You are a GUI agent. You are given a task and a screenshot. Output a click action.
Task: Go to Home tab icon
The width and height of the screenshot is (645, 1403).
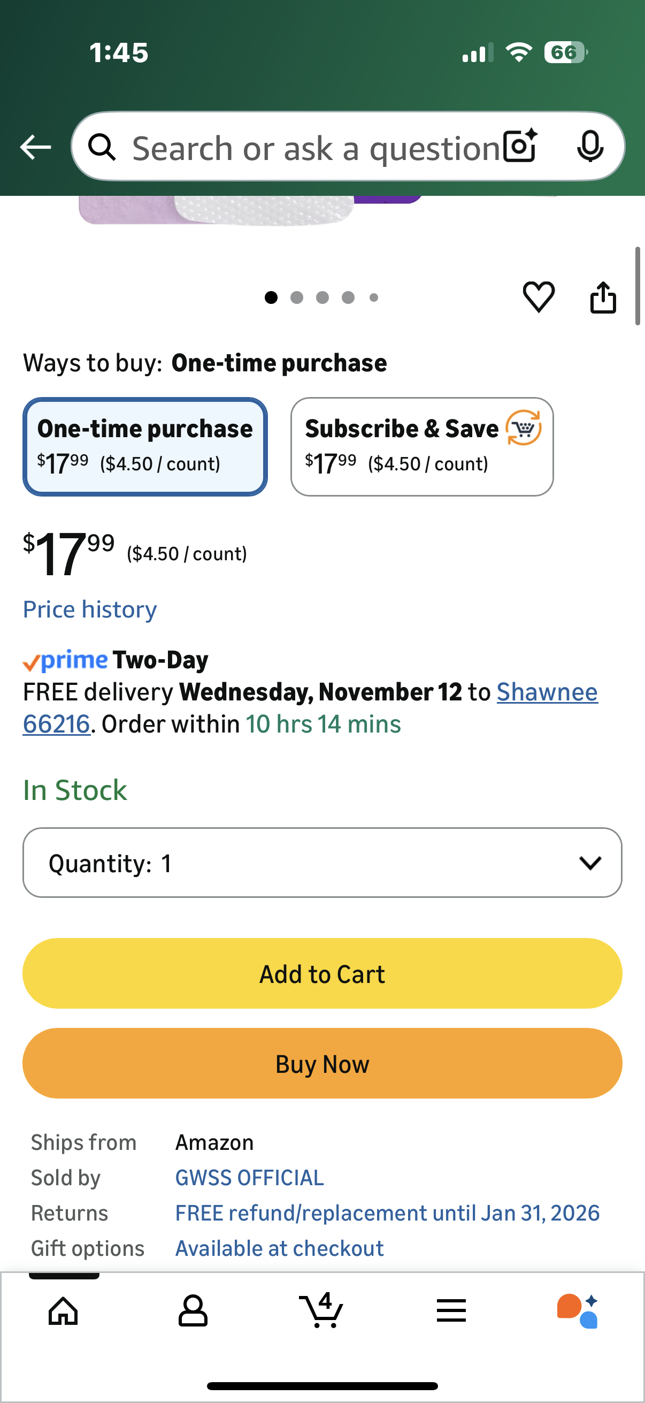pos(64,1310)
